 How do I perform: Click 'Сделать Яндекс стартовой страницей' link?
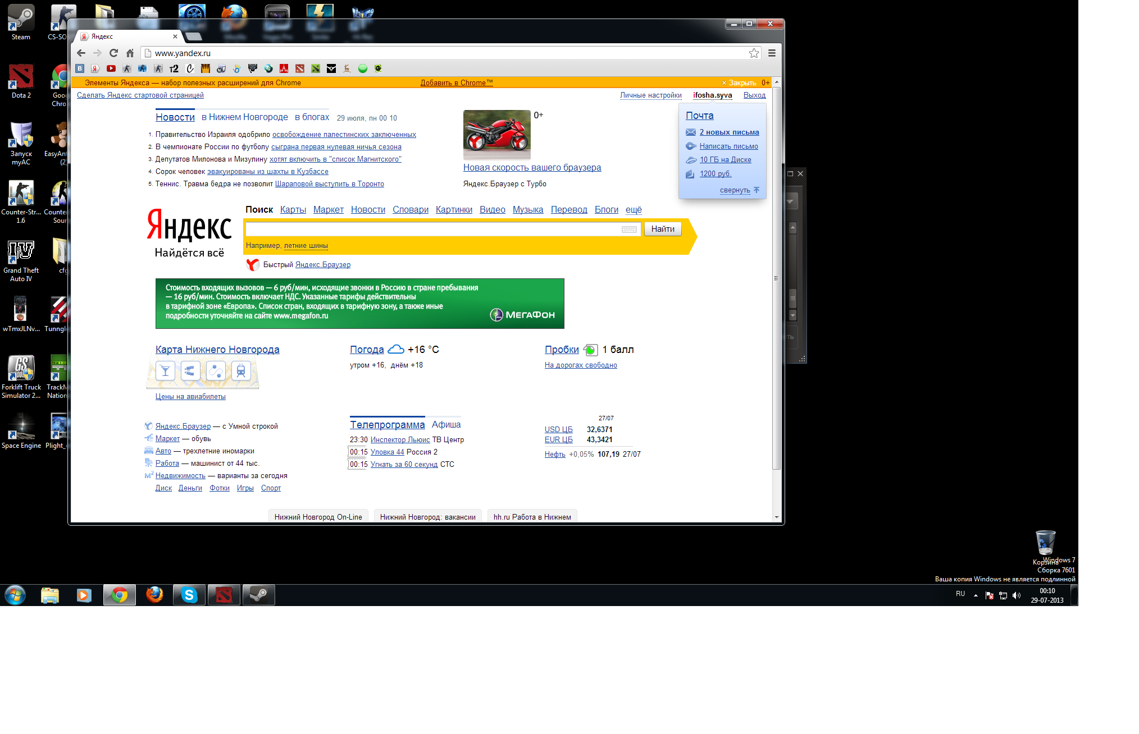pyautogui.click(x=140, y=95)
